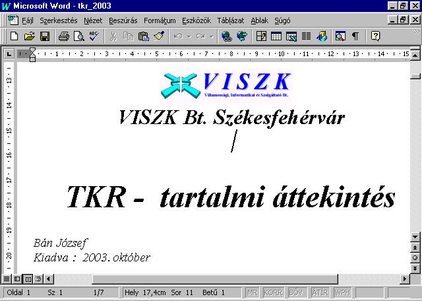Screen dimensions: 422x301
Task: Redo the last undone action
Action: (x=200, y=36)
